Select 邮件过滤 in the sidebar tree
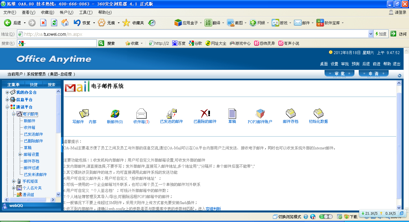 (31, 168)
